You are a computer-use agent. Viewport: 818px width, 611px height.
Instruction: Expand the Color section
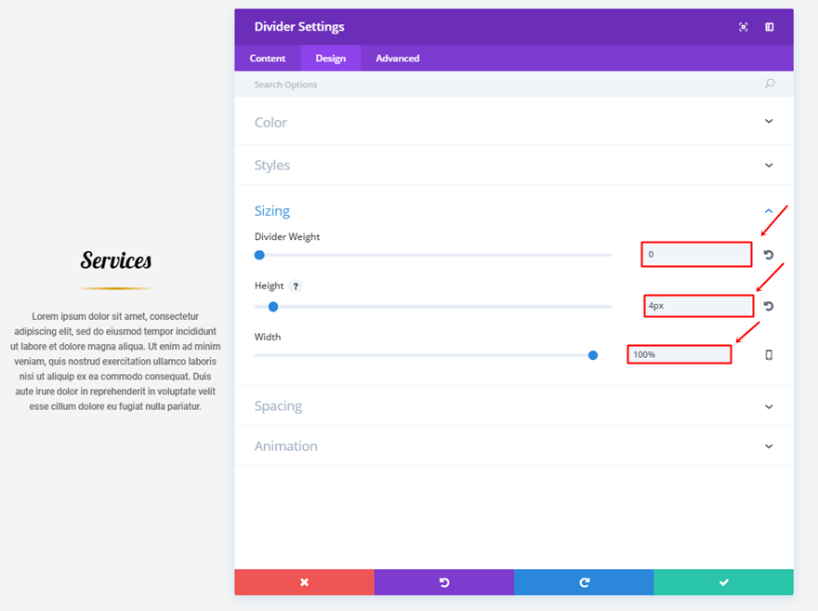[769, 122]
